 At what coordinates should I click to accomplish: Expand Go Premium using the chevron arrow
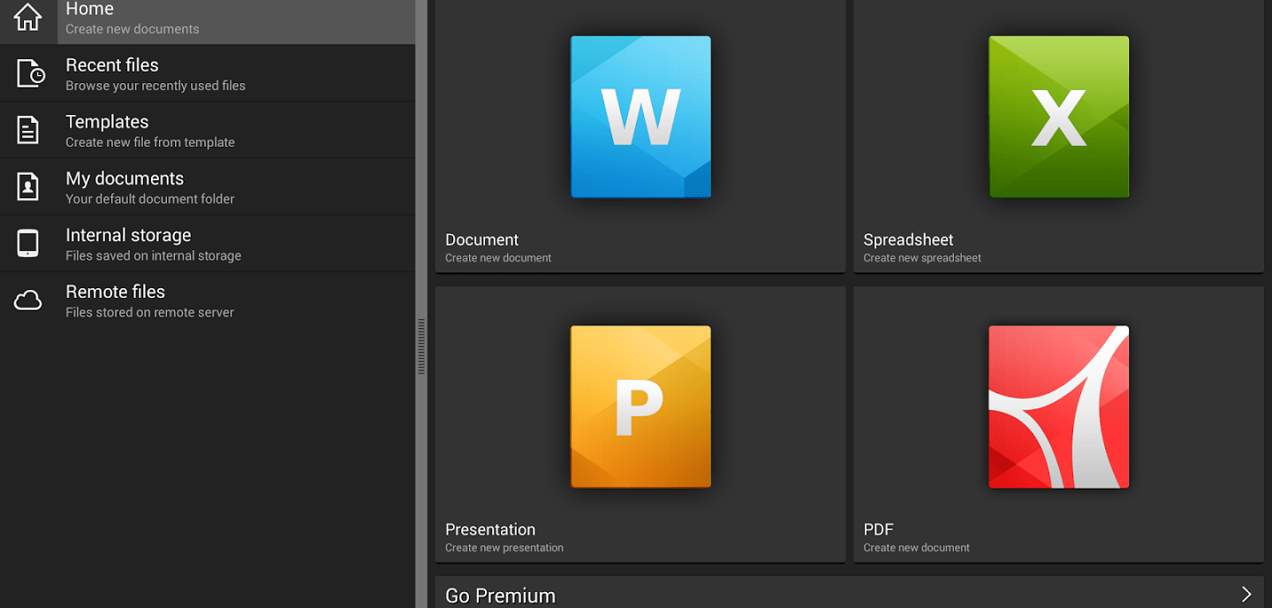[x=1246, y=595]
